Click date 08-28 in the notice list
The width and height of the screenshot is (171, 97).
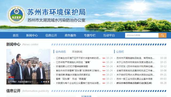[163, 83]
